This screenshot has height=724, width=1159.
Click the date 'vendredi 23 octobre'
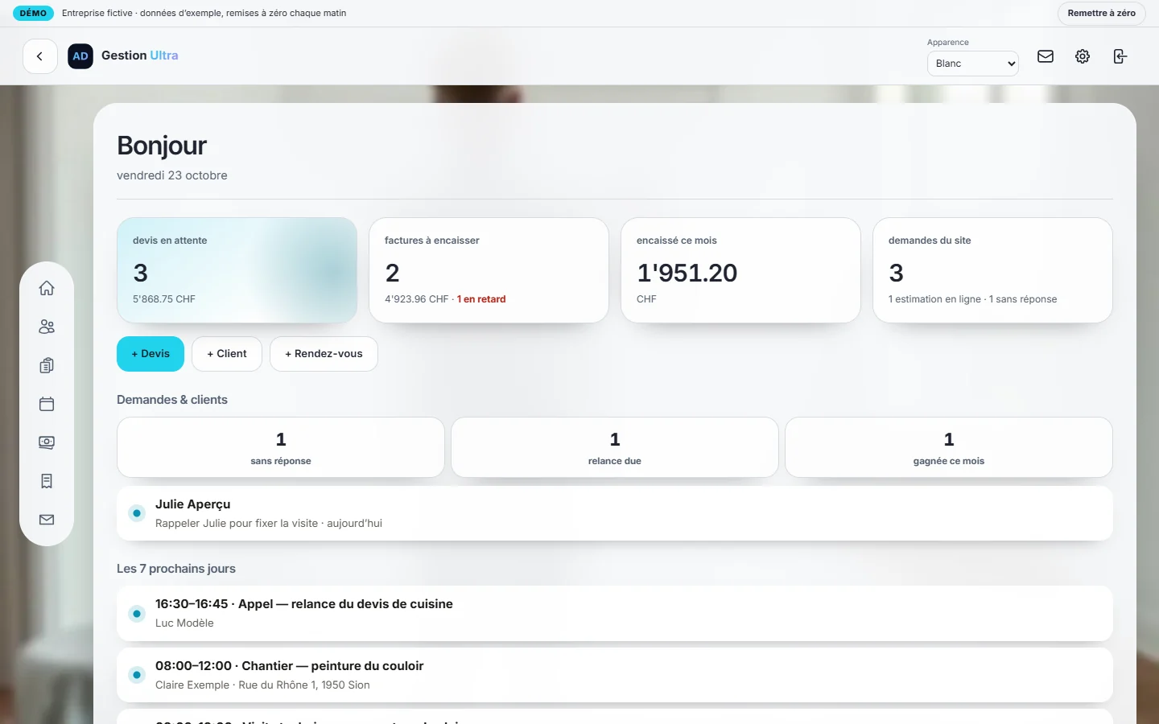click(172, 175)
